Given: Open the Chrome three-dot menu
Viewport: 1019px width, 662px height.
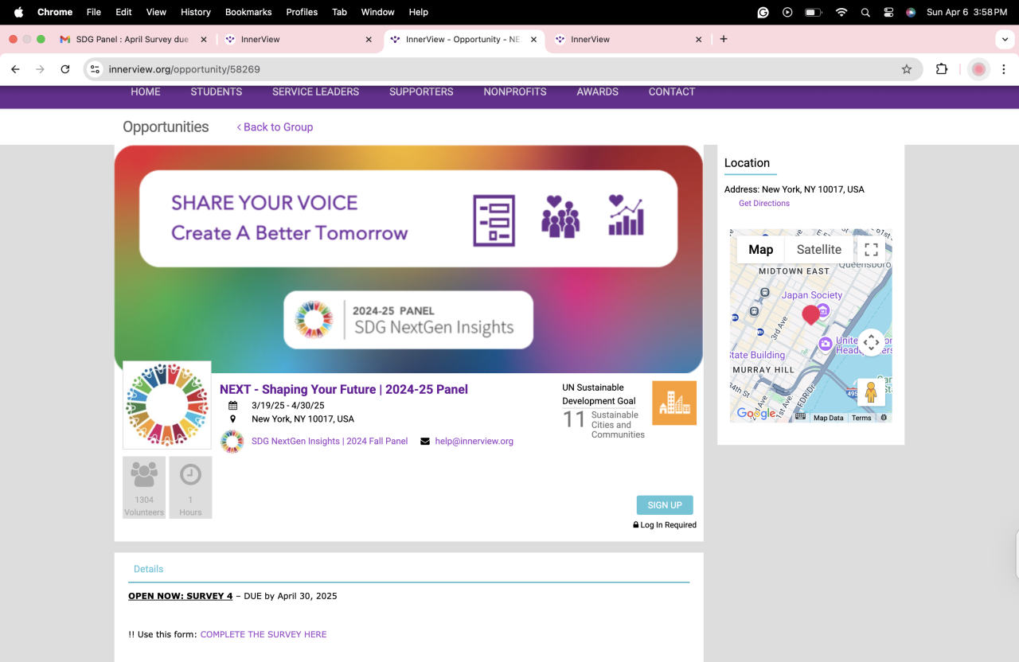Looking at the screenshot, I should click(1004, 69).
